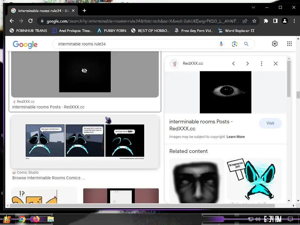Open File Explorer from taskbar
This screenshot has width=300, height=225.
click(50, 219)
